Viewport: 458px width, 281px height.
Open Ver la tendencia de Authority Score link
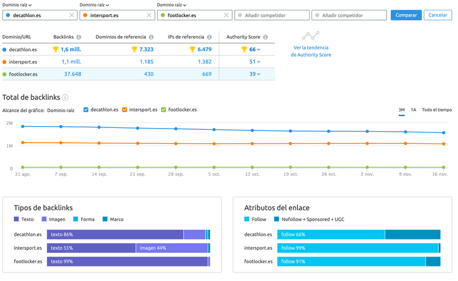click(x=311, y=51)
